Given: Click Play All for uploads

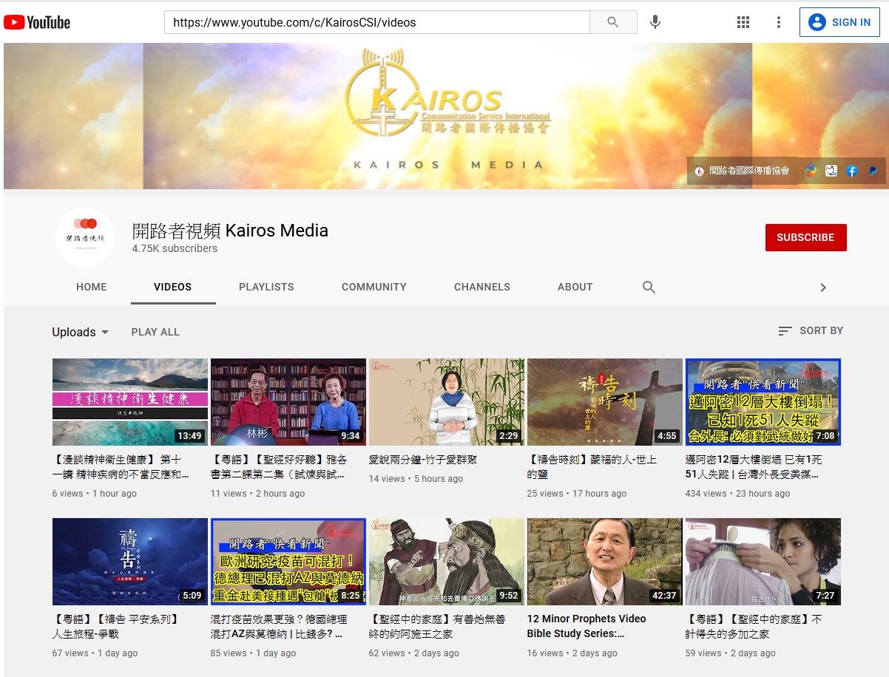Looking at the screenshot, I should (155, 333).
